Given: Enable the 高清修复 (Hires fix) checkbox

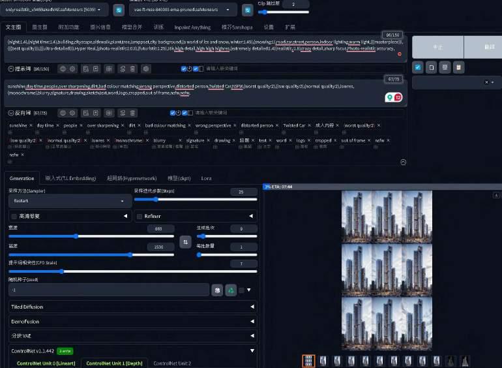Looking at the screenshot, I should click(x=14, y=217).
